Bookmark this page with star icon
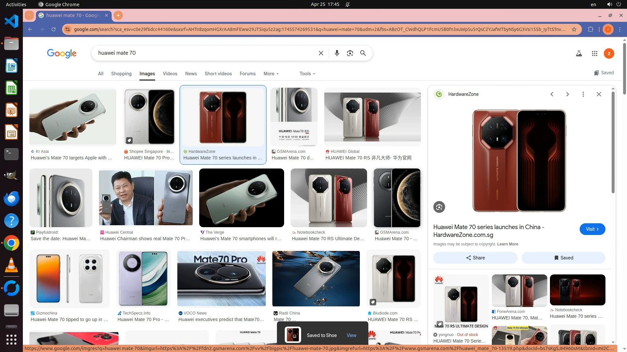The image size is (627, 352). click(x=574, y=29)
